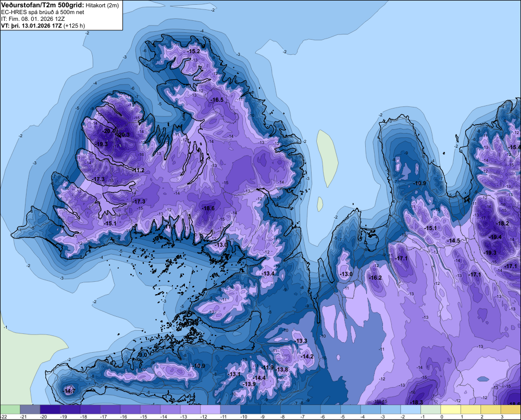
Task: Select the 'EC-HRES spá brúuð á 500m net' line
Action: pyautogui.click(x=43, y=13)
